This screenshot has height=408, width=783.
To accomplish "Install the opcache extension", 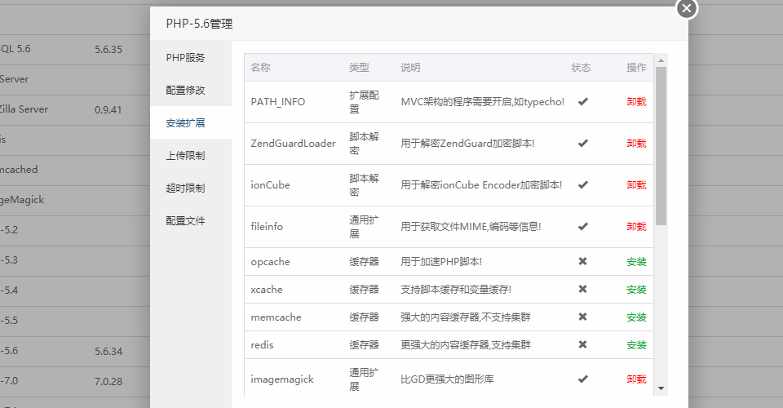I will click(636, 262).
